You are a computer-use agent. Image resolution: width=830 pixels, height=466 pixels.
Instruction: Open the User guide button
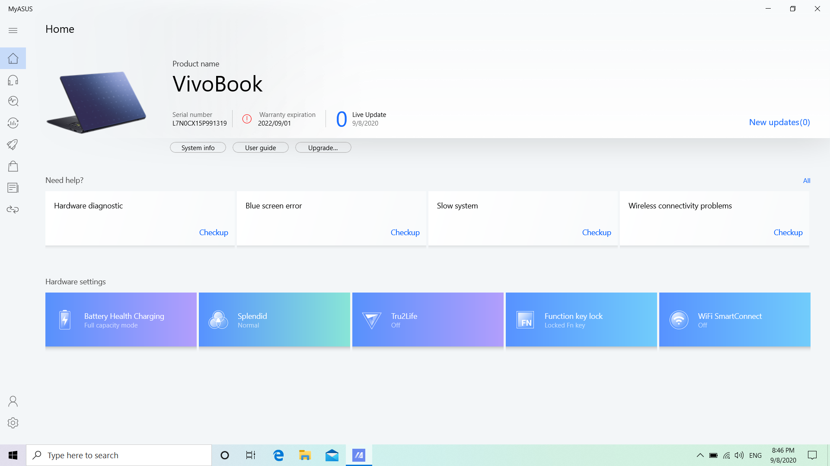pos(261,148)
